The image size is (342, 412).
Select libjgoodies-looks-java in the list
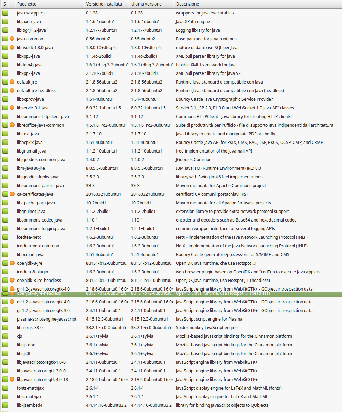point(38,177)
